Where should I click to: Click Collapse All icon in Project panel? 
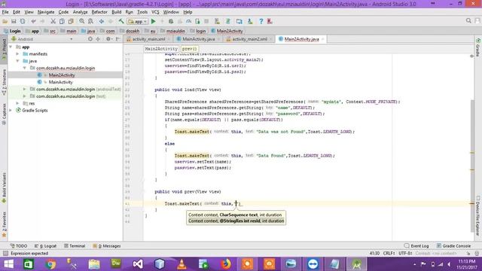(98, 39)
